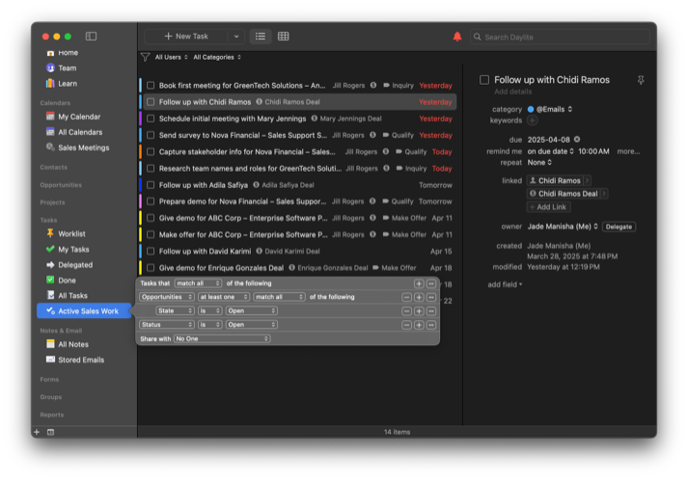Click Add details under task title
688x480 pixels.
click(x=513, y=92)
